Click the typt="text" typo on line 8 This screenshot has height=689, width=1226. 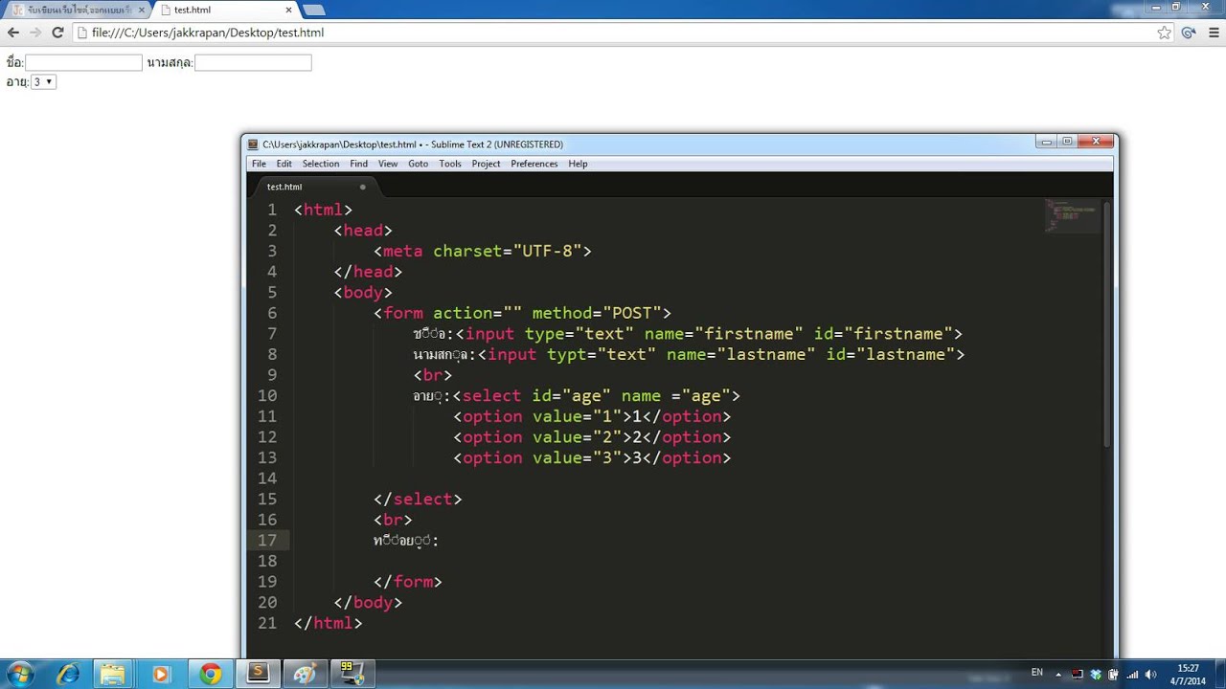coord(602,355)
